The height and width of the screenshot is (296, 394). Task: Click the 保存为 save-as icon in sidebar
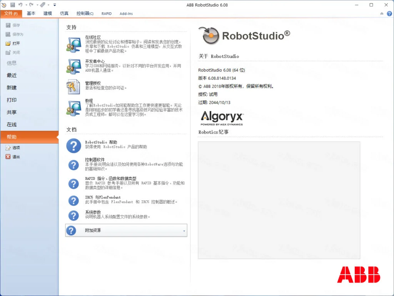[x=8, y=34]
